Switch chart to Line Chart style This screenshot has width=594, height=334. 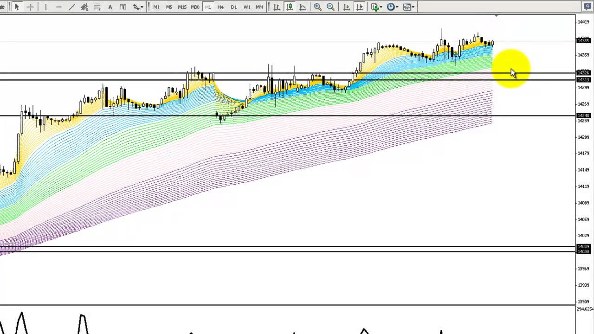pos(303,7)
